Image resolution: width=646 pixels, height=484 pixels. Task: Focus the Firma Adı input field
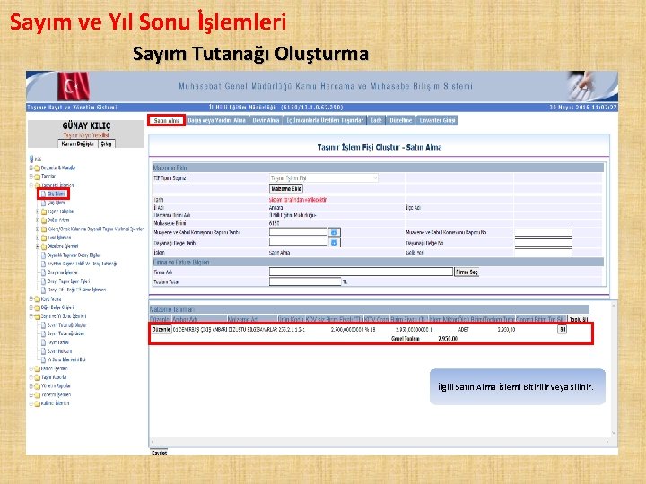[361, 272]
